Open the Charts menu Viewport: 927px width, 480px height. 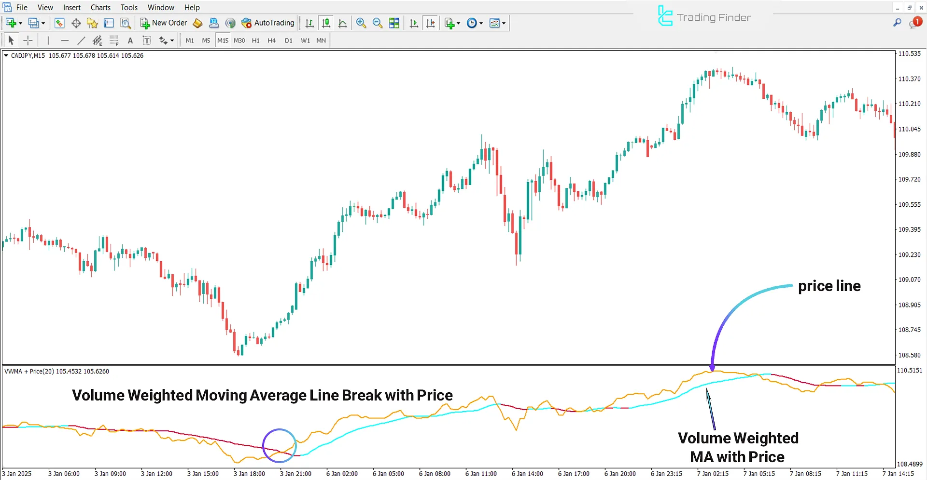point(100,7)
